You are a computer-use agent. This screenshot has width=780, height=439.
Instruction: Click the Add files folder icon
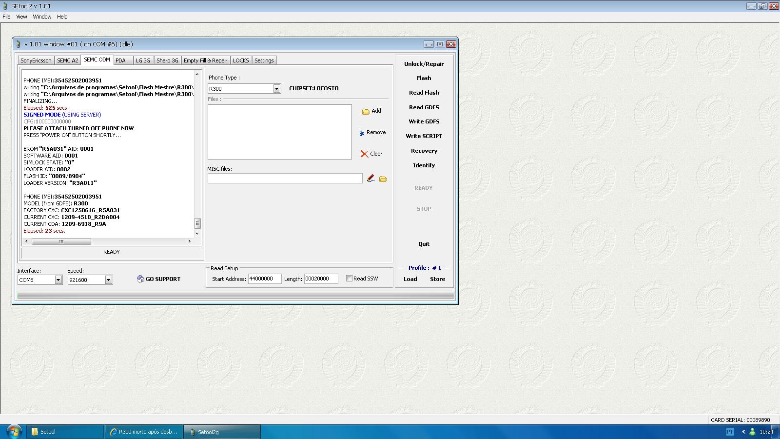tap(366, 111)
